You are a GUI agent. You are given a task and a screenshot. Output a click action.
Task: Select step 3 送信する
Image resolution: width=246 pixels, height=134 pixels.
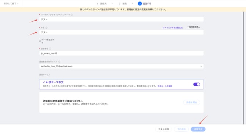[x=145, y=4]
